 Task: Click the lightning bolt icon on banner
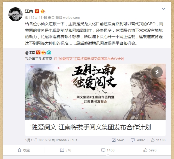tap(157, 72)
